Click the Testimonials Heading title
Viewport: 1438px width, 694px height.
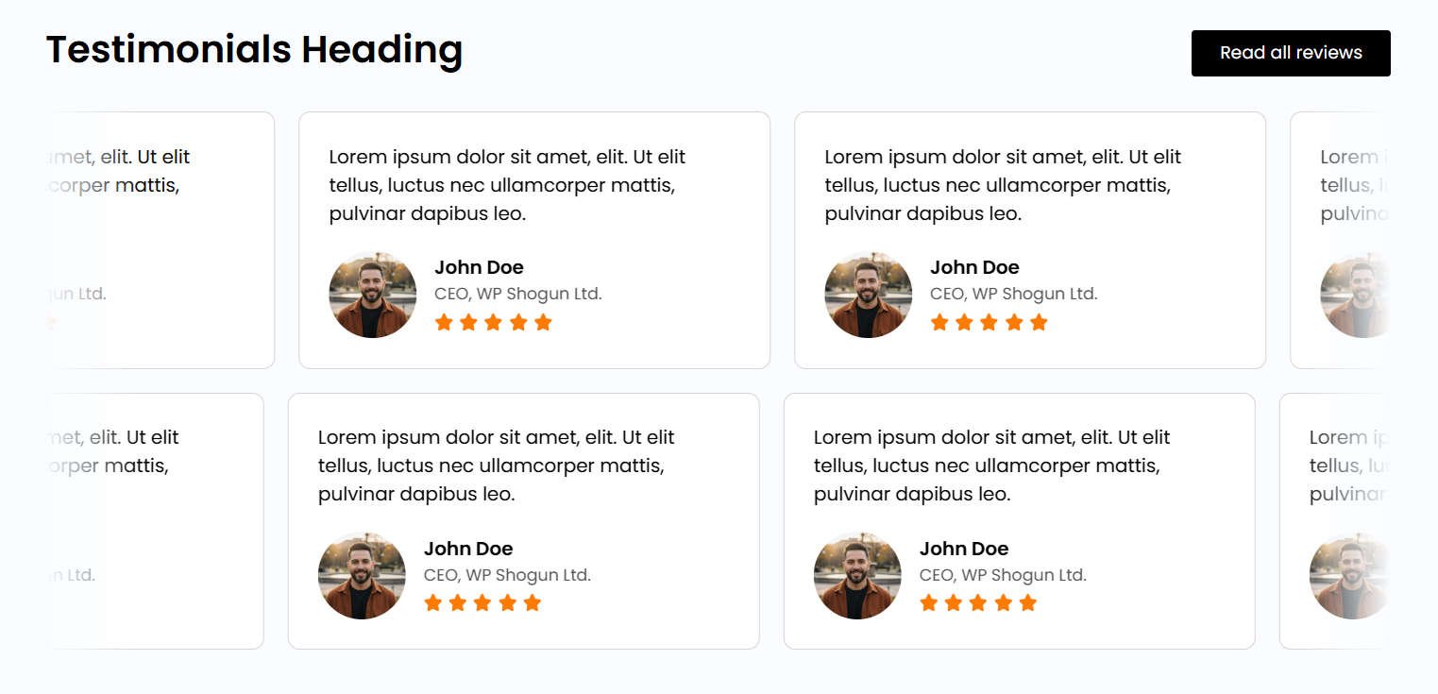click(x=254, y=50)
